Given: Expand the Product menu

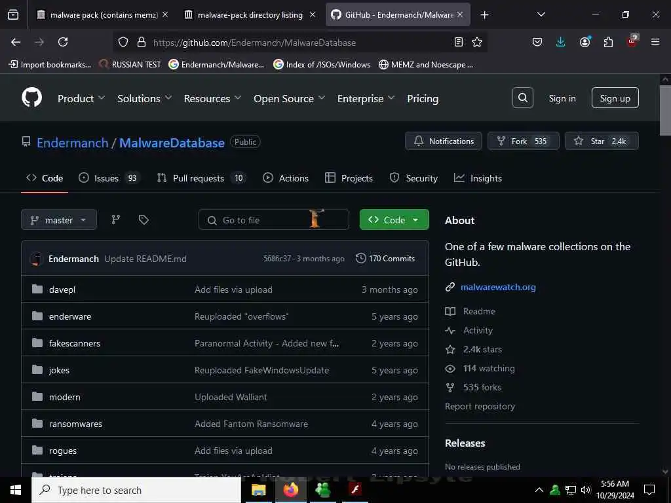Looking at the screenshot, I should point(81,98).
